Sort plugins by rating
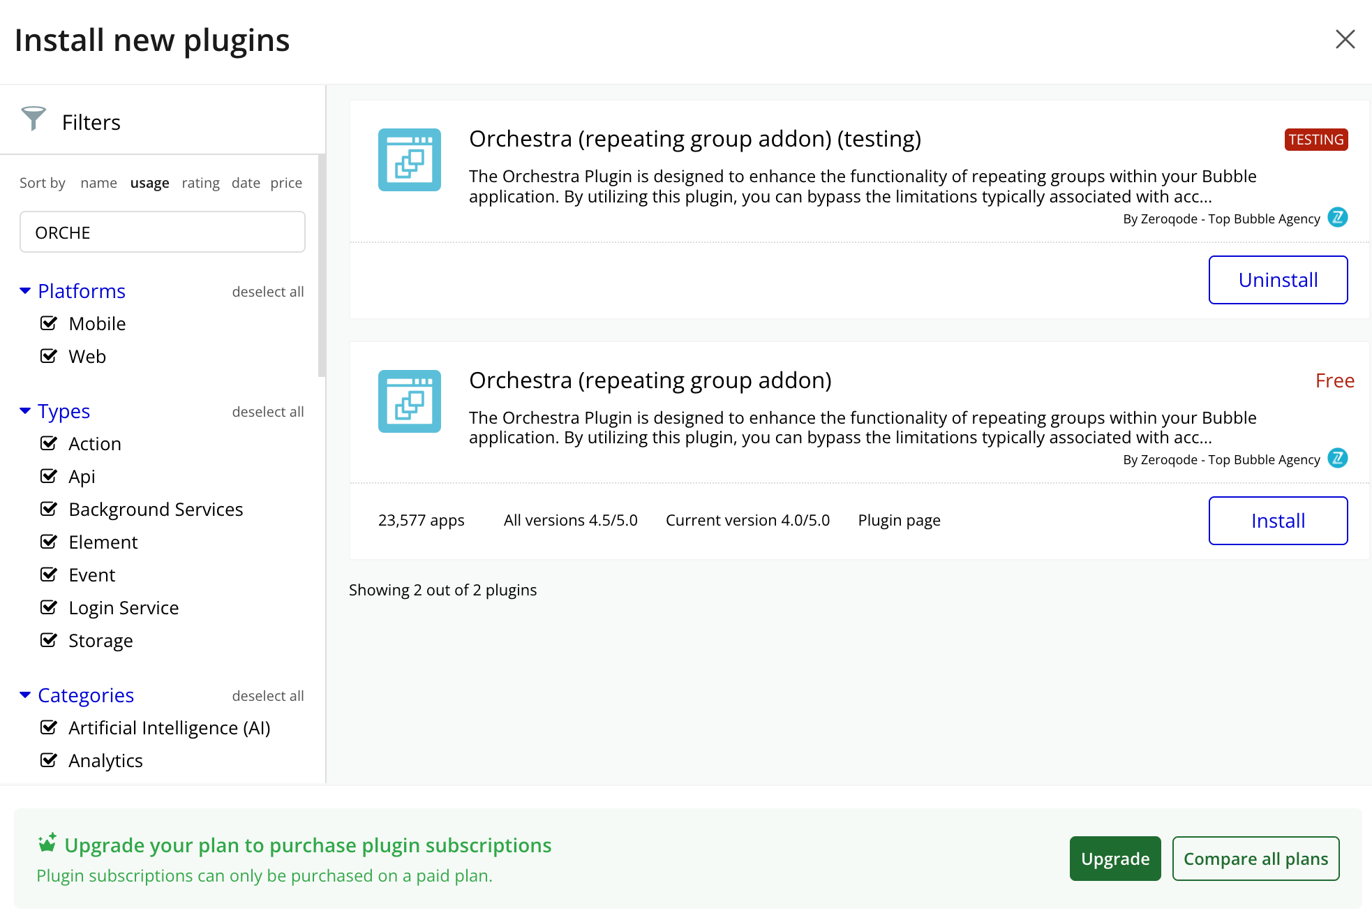Screen dimensions: 1372x920 pos(200,183)
